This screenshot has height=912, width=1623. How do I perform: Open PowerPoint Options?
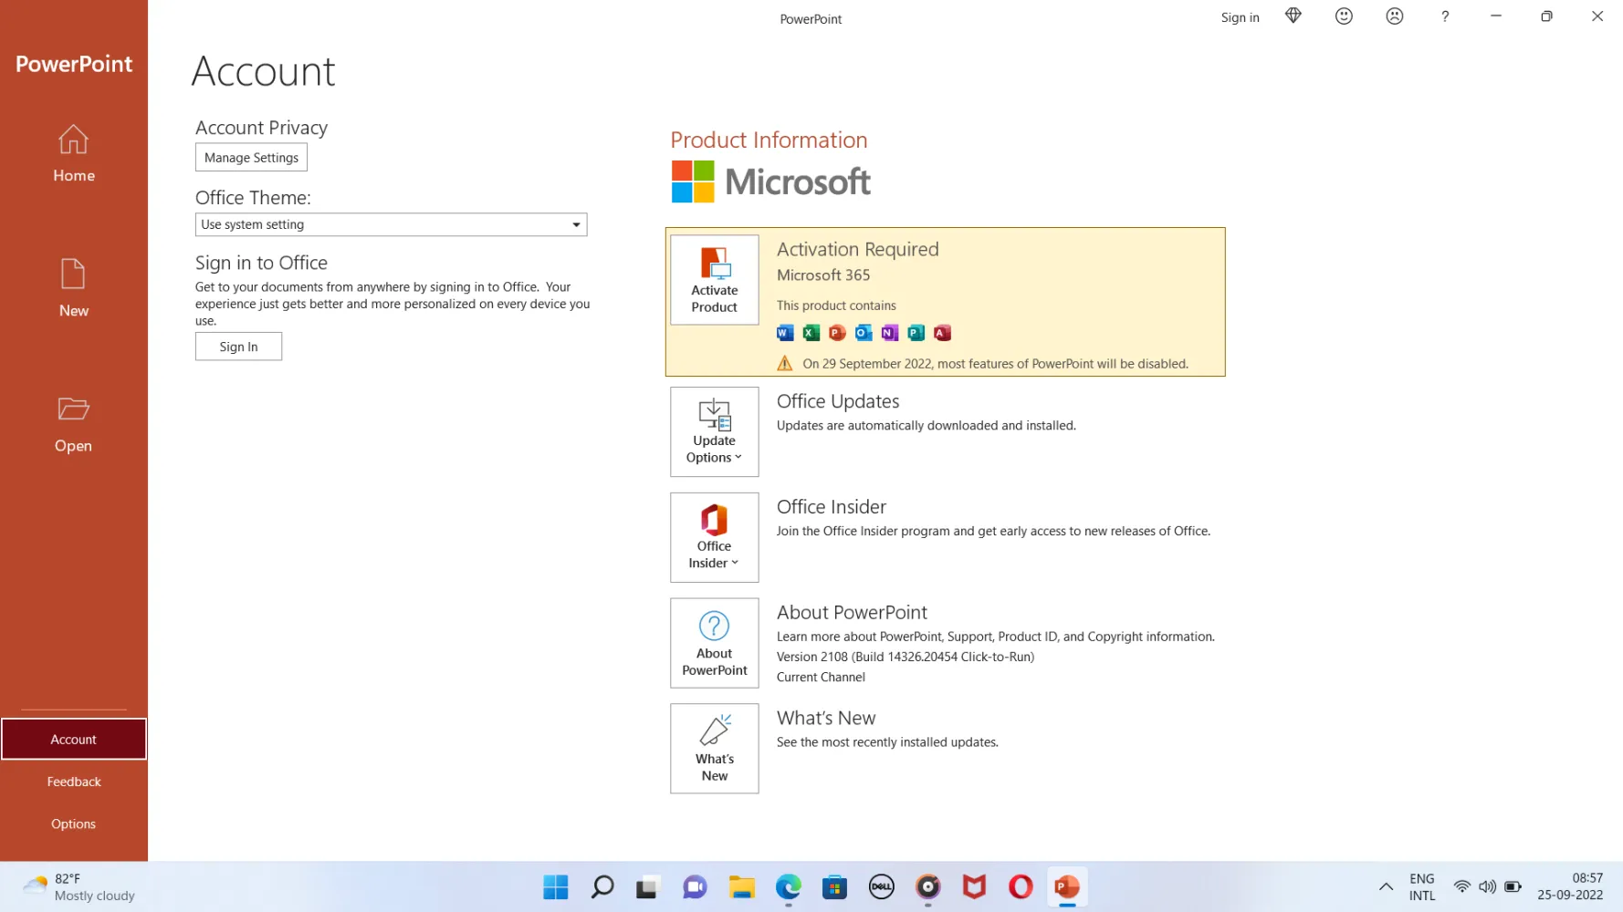(x=74, y=824)
